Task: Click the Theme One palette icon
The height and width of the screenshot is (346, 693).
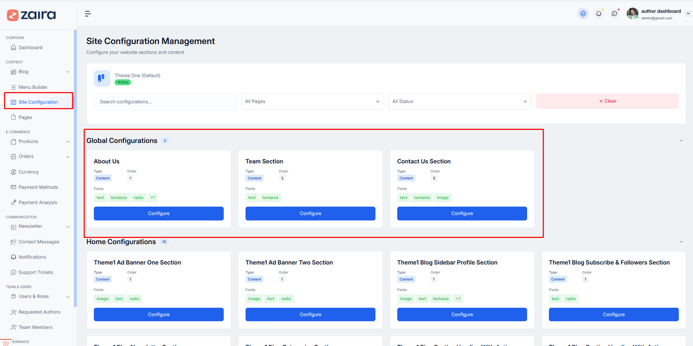Action: coord(102,78)
